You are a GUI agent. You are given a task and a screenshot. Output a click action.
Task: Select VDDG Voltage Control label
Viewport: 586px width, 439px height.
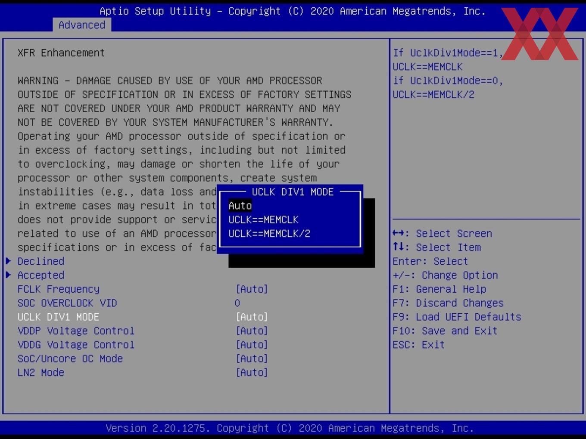click(76, 345)
